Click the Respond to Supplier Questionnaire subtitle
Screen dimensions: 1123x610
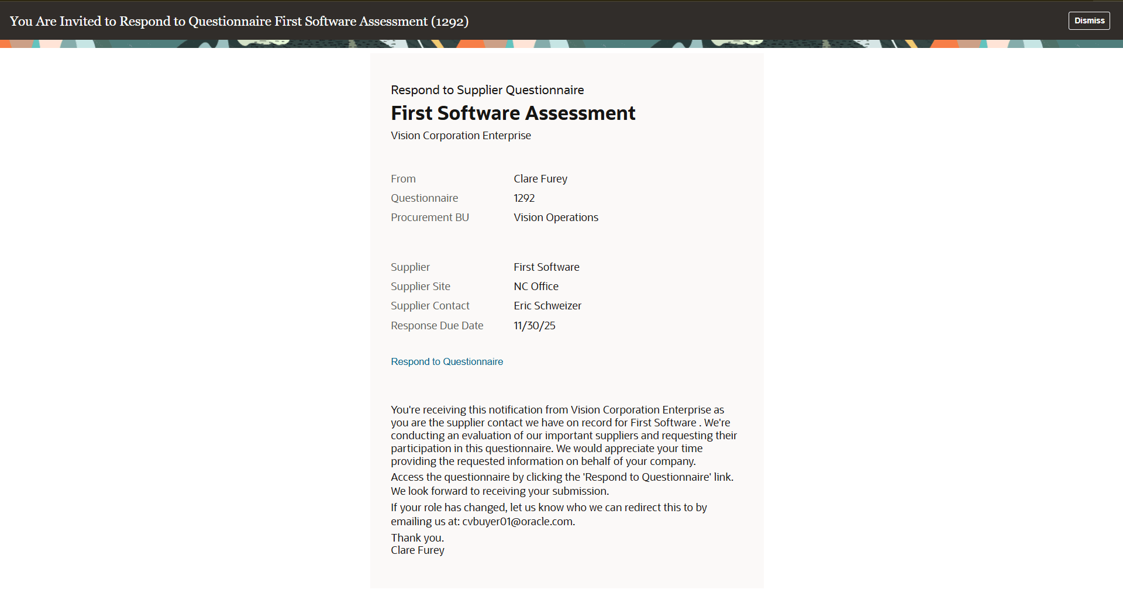pyautogui.click(x=487, y=90)
